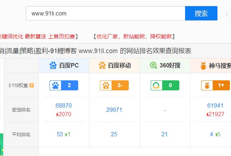Click www.91li.com in the report title
This screenshot has width=231, height=156.
[98, 51]
